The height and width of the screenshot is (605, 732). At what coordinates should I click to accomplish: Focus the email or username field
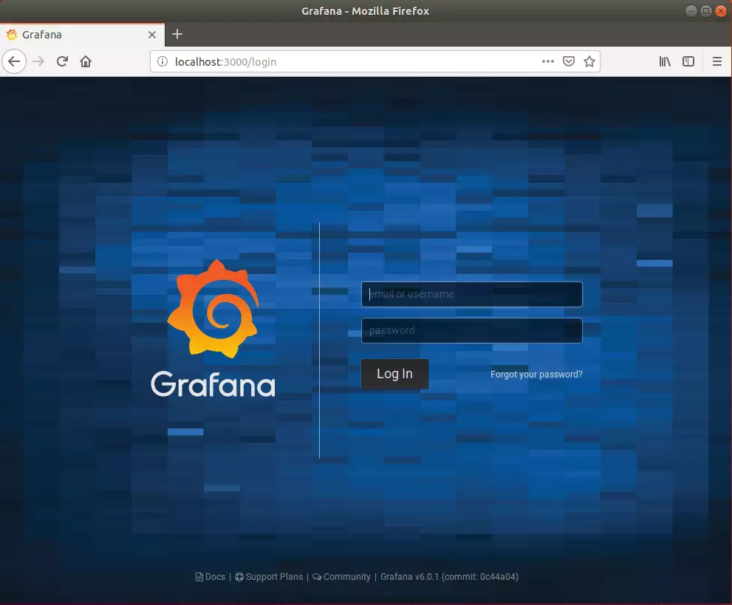coord(471,294)
